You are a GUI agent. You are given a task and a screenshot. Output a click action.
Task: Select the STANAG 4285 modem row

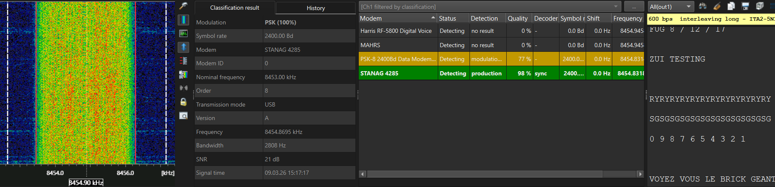pyautogui.click(x=397, y=73)
